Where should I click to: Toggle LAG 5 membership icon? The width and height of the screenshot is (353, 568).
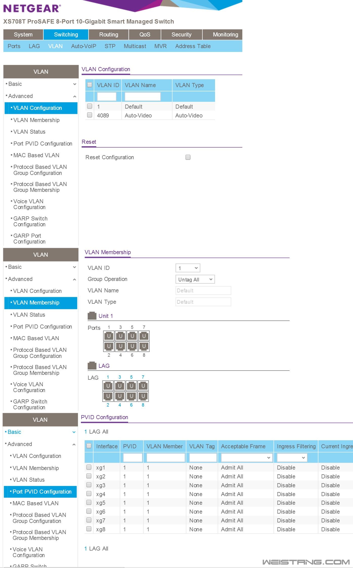(x=131, y=386)
